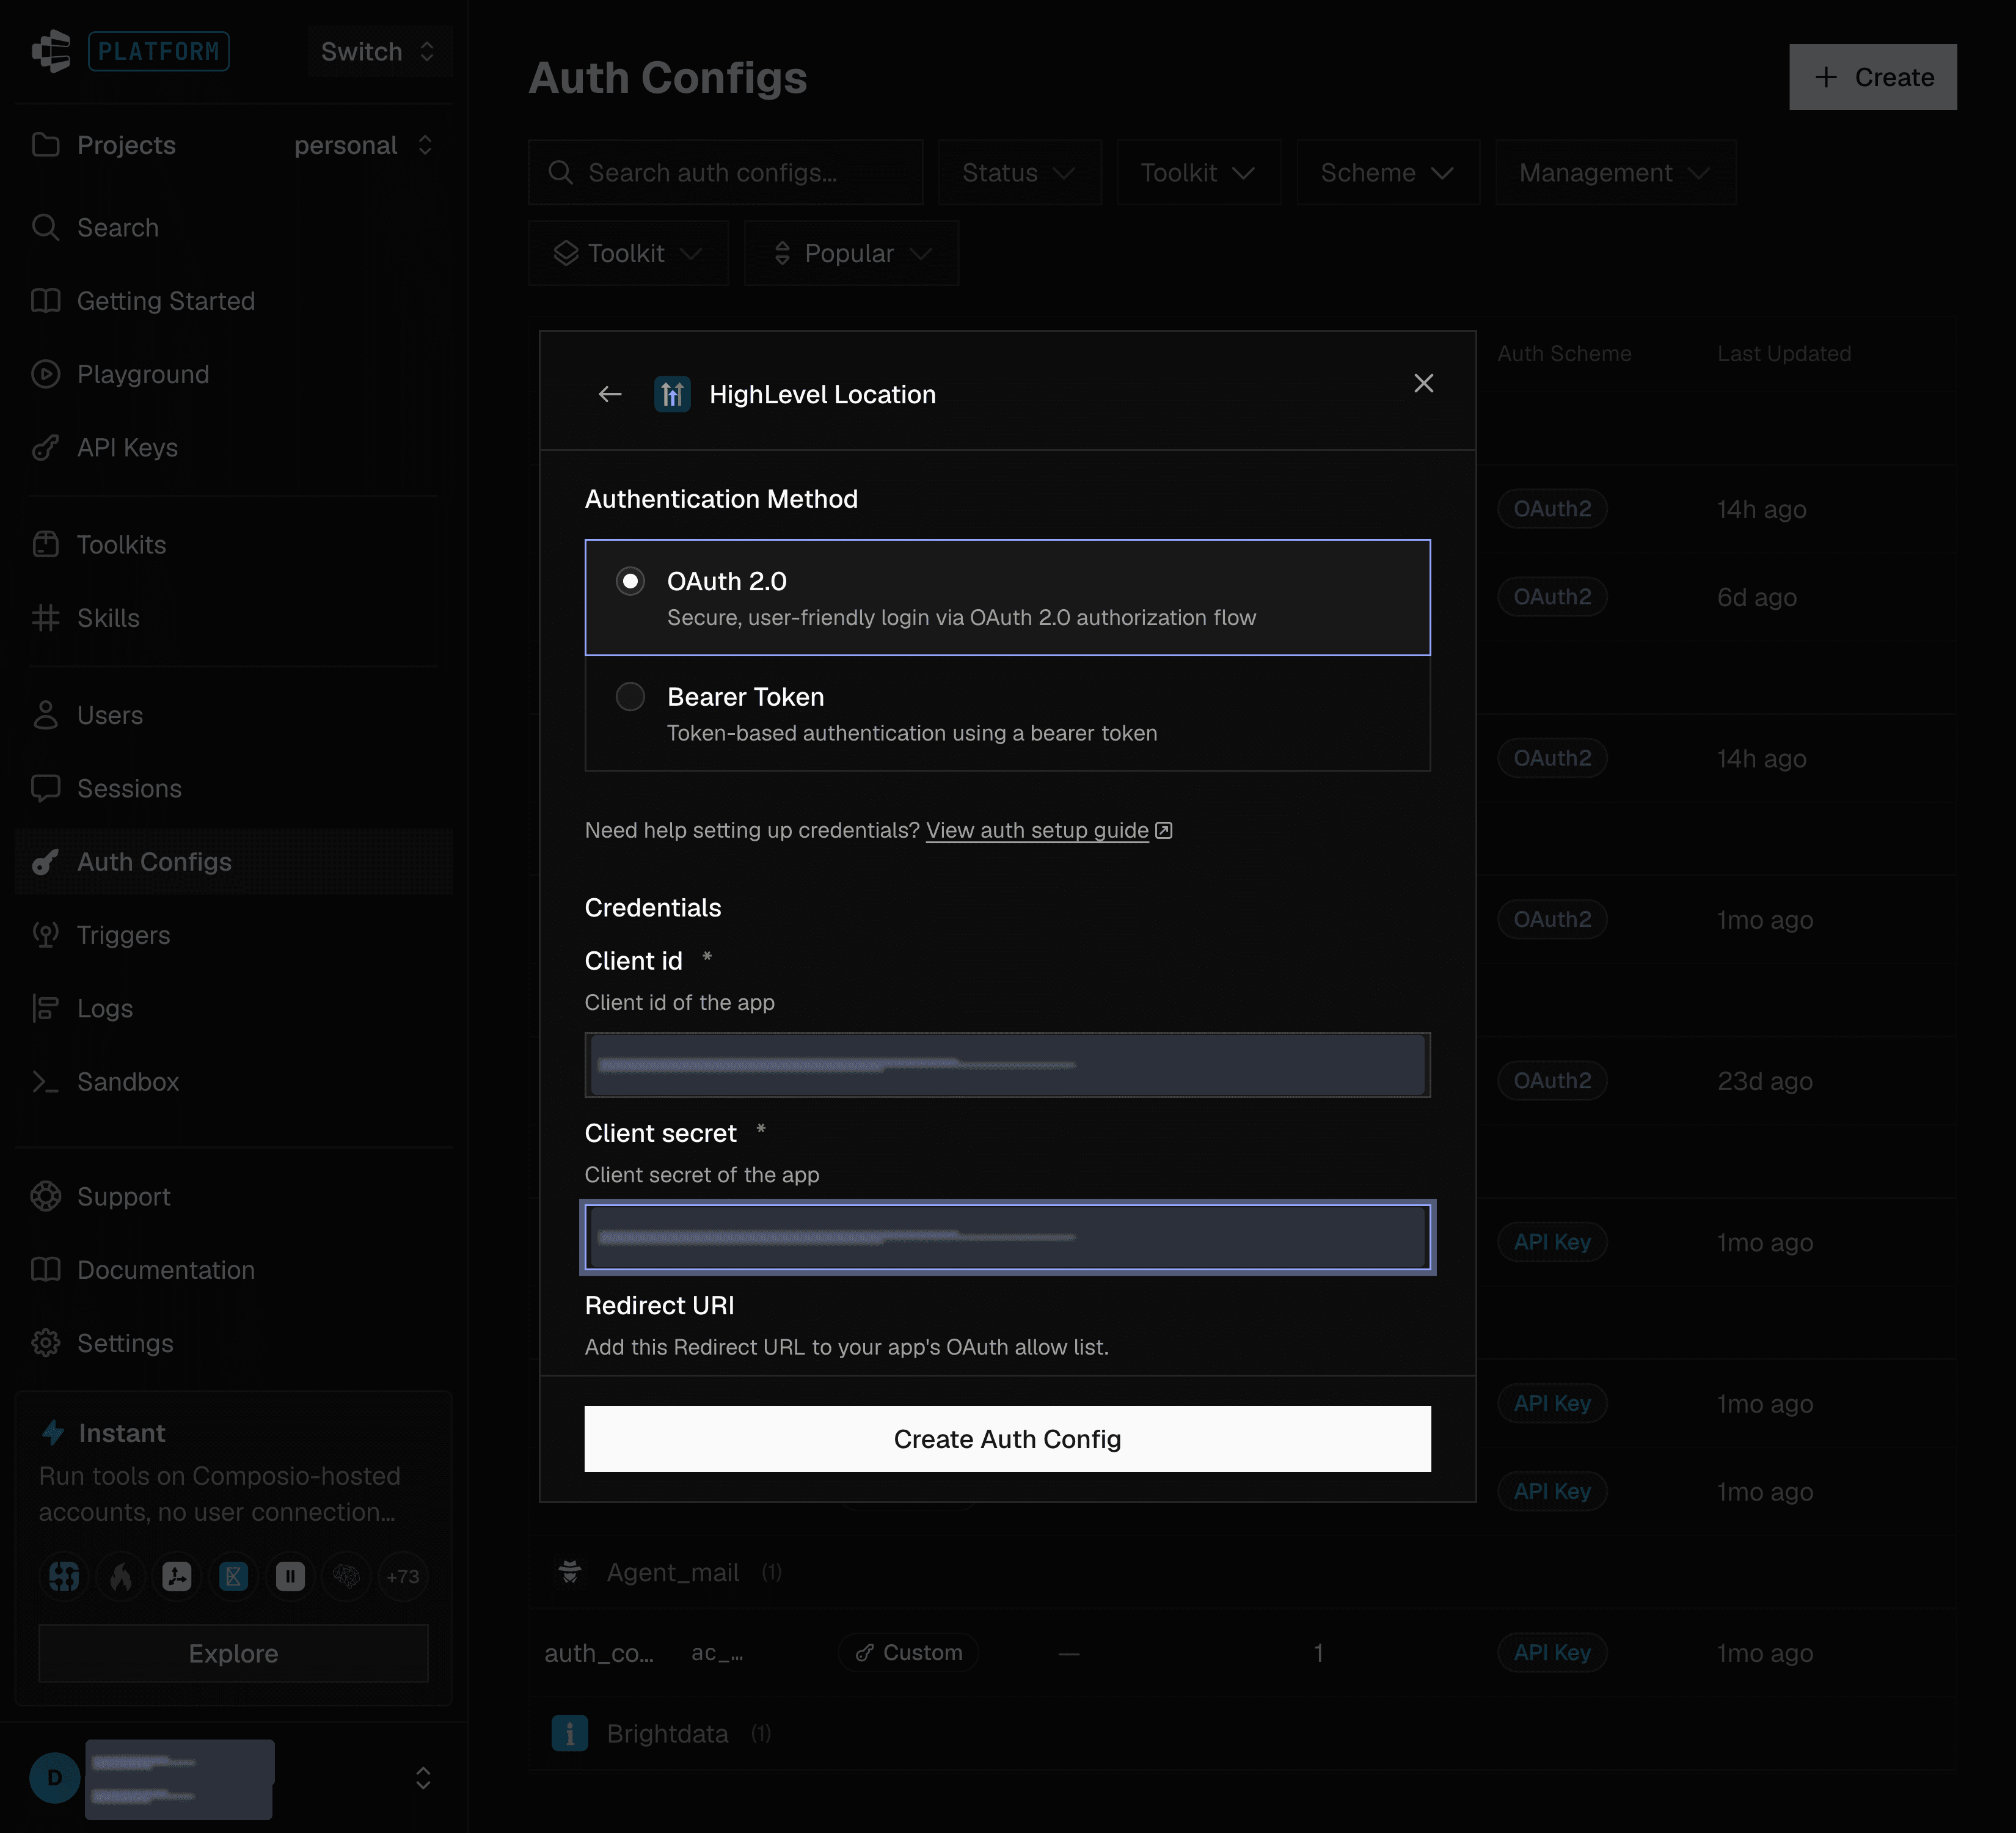
Task: Open the Management filter dropdown
Action: coord(1615,173)
